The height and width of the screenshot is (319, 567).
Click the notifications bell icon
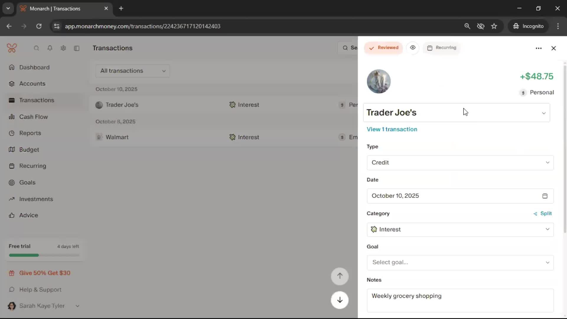point(50,48)
